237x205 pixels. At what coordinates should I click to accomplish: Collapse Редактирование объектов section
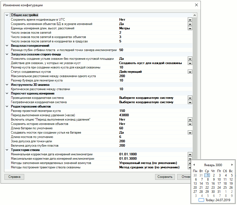(7, 106)
